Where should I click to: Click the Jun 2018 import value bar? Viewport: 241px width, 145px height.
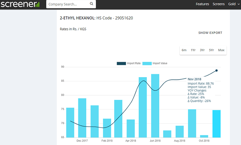click(x=155, y=106)
